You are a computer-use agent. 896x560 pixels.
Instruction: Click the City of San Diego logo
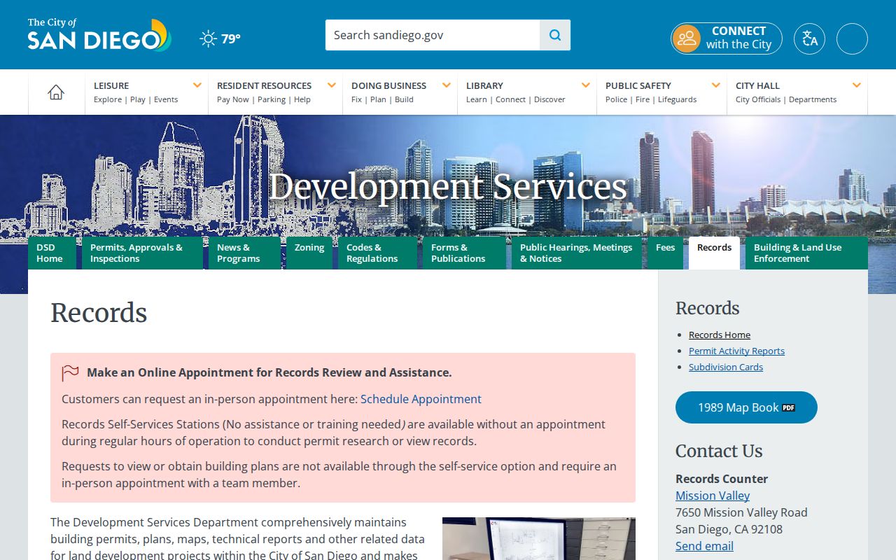click(x=99, y=35)
